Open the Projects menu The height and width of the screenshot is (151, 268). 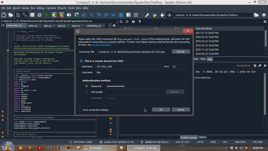point(62,8)
